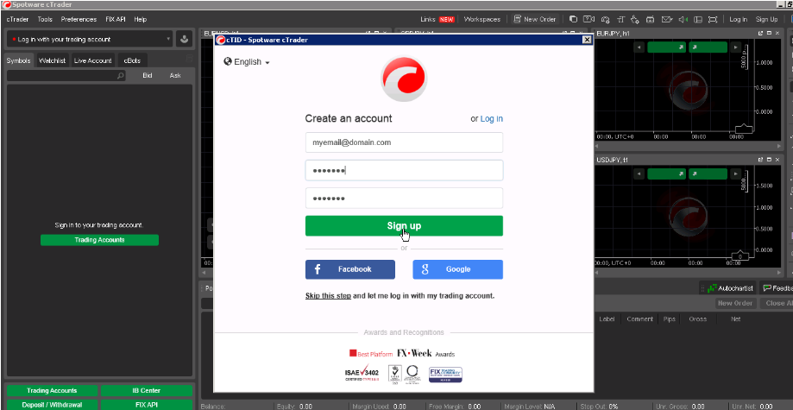Open the Help menu

pos(140,19)
